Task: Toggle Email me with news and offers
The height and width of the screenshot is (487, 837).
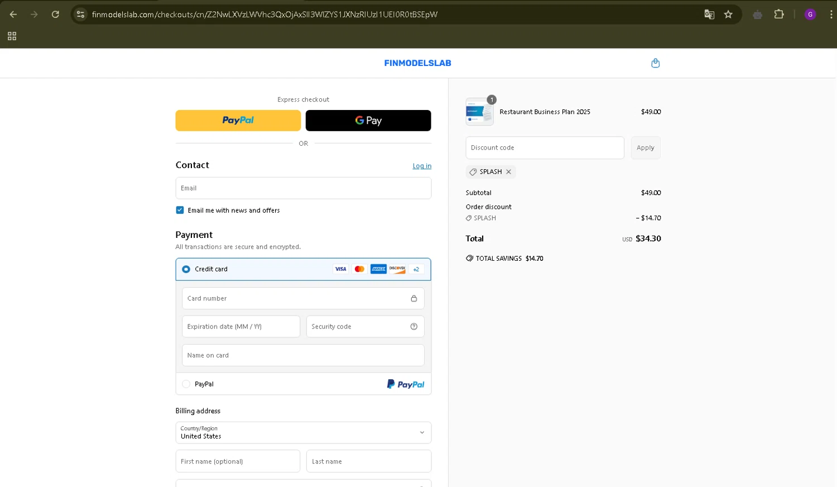Action: pos(180,210)
